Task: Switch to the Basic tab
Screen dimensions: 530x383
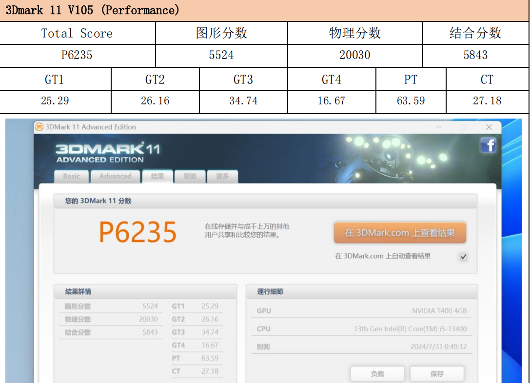Action: click(71, 176)
